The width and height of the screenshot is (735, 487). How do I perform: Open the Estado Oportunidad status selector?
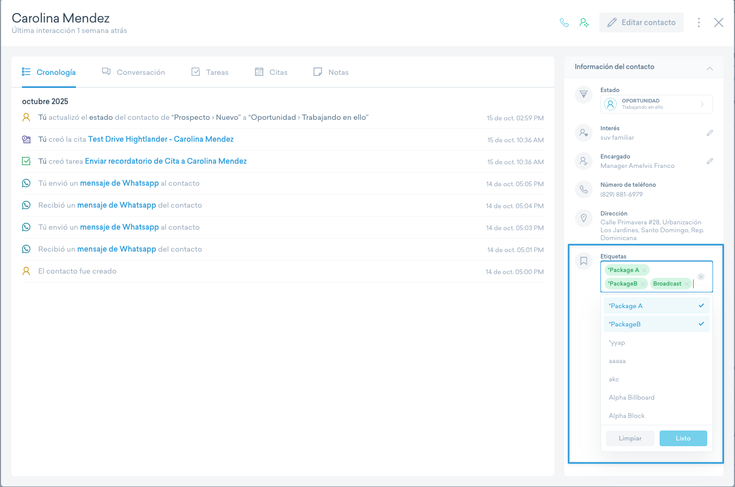[x=656, y=104]
